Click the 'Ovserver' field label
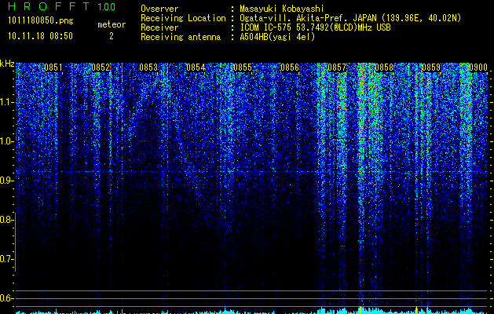 click(159, 9)
